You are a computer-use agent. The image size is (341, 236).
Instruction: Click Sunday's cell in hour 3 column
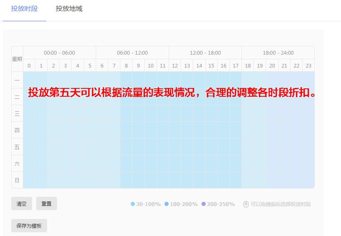coord(65,180)
